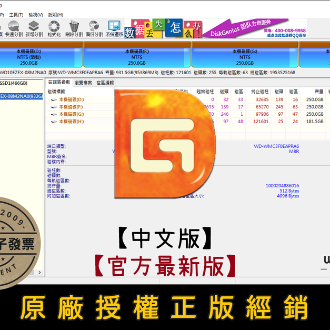Viewport: 330px width, 330px height.
Task: Open the 工具(T) menu
Action: 16,15
